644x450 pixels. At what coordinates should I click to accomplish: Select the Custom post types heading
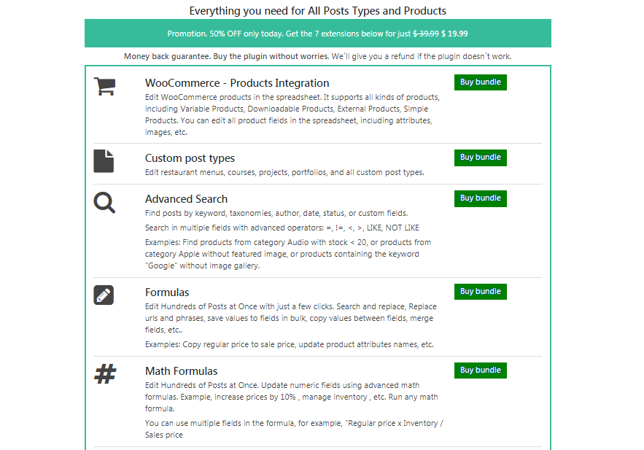[190, 158]
